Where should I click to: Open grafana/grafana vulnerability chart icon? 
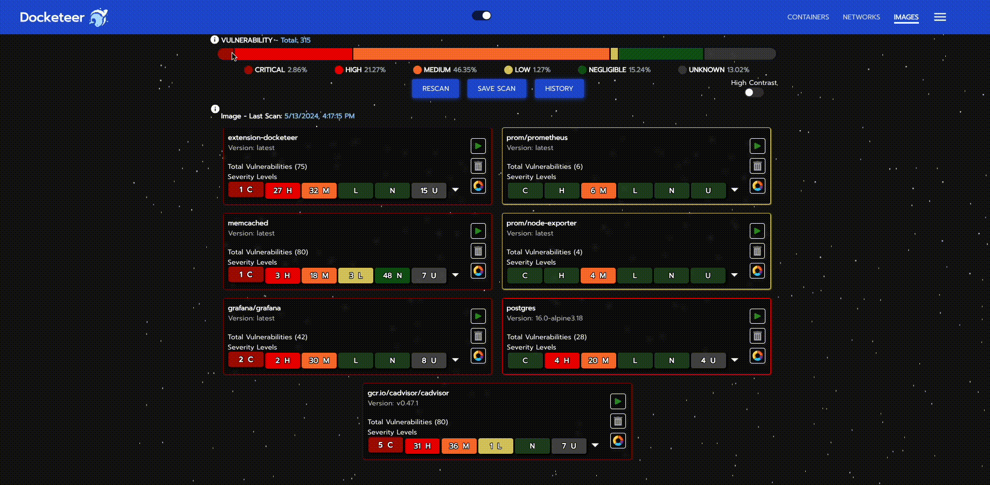(x=478, y=356)
